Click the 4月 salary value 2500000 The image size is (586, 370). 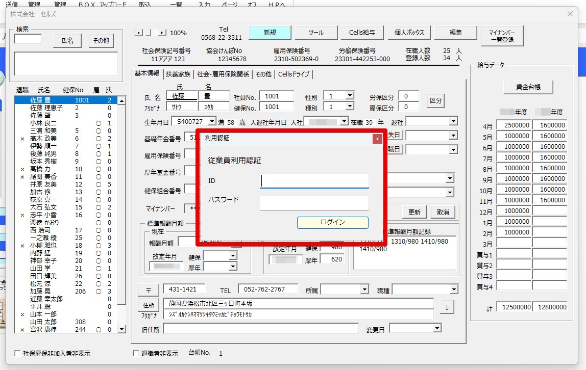click(514, 125)
